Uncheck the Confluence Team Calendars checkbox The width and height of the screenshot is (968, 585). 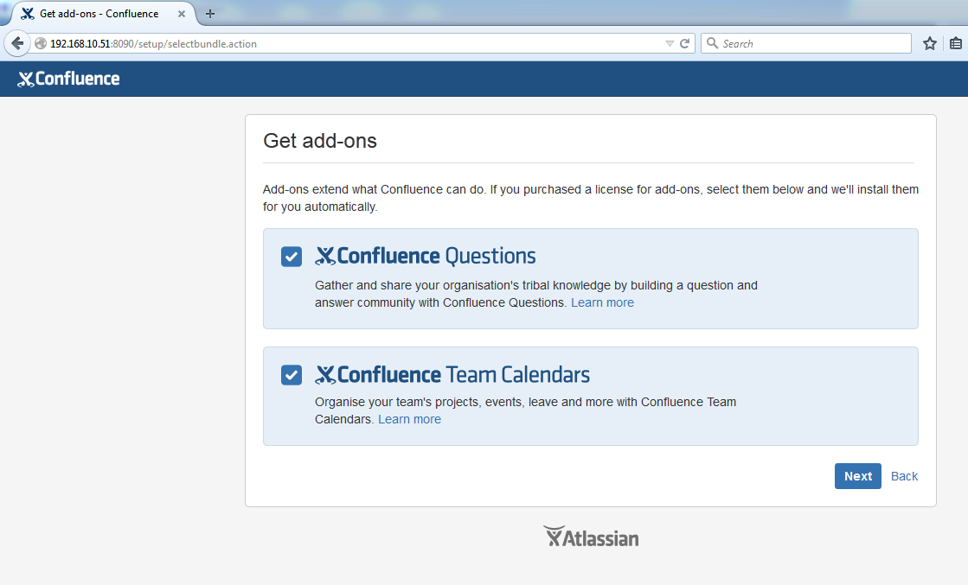292,375
